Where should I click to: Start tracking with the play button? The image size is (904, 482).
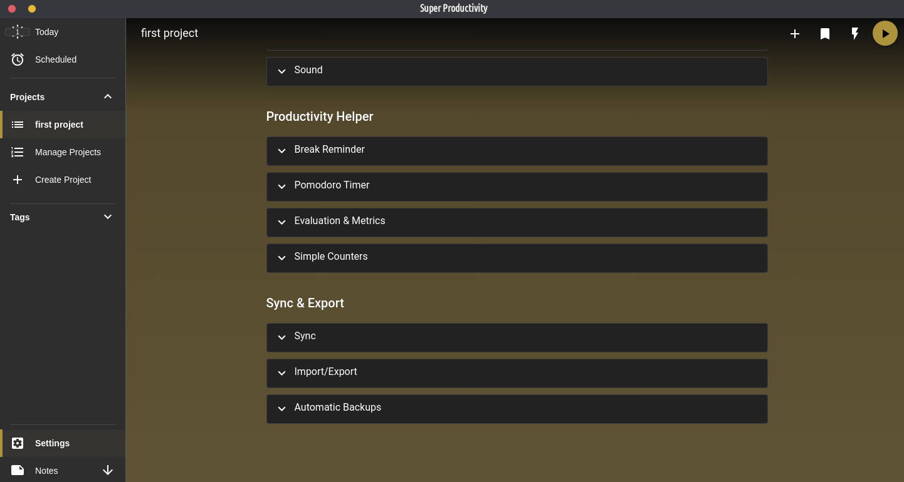(885, 33)
